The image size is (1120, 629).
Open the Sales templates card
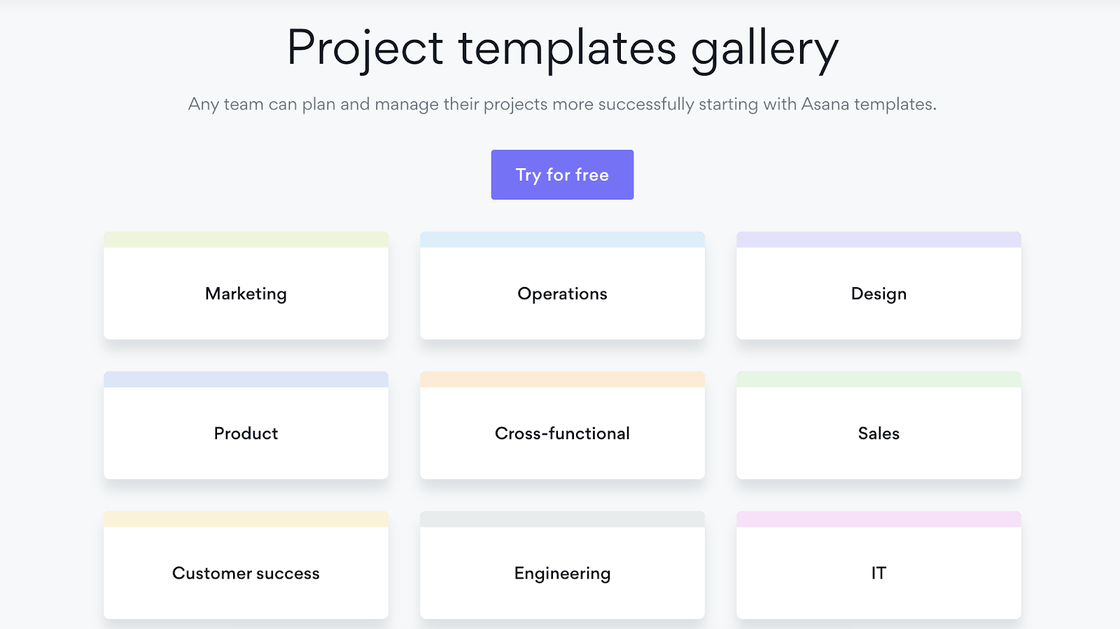(878, 425)
